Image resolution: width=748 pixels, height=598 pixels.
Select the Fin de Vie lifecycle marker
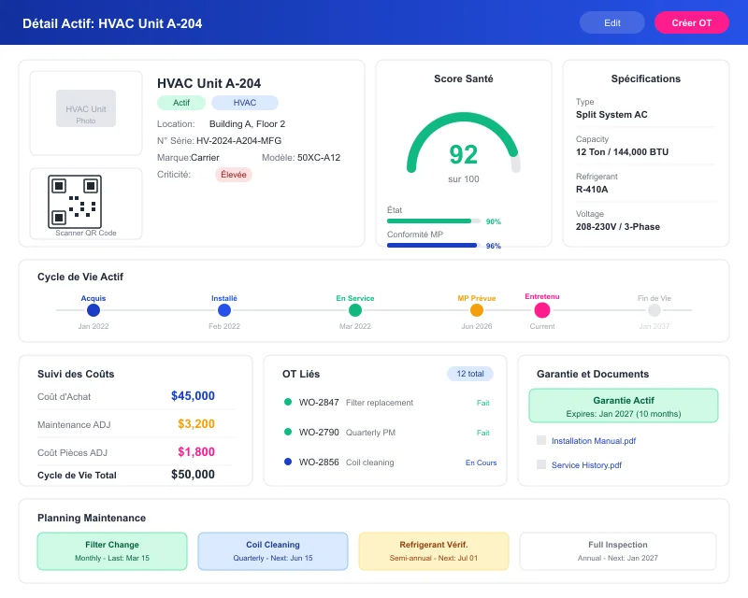click(x=654, y=308)
